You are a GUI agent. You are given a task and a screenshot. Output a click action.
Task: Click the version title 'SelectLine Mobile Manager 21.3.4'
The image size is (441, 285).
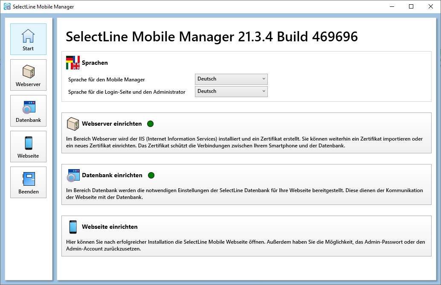pyautogui.click(x=169, y=37)
